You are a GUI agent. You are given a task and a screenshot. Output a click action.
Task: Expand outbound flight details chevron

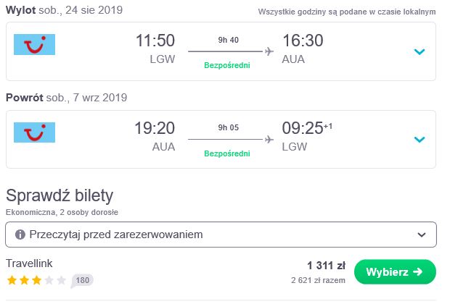420,52
